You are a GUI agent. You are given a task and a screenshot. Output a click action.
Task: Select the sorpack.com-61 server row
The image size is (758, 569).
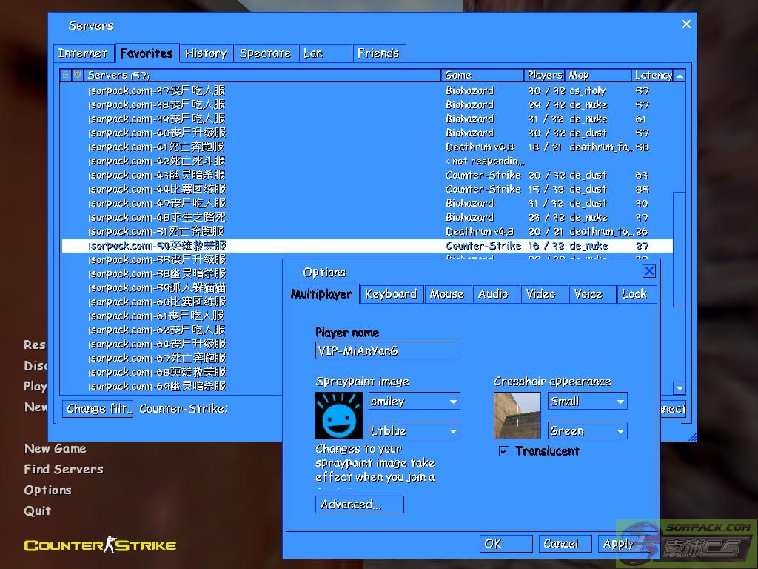click(x=172, y=316)
